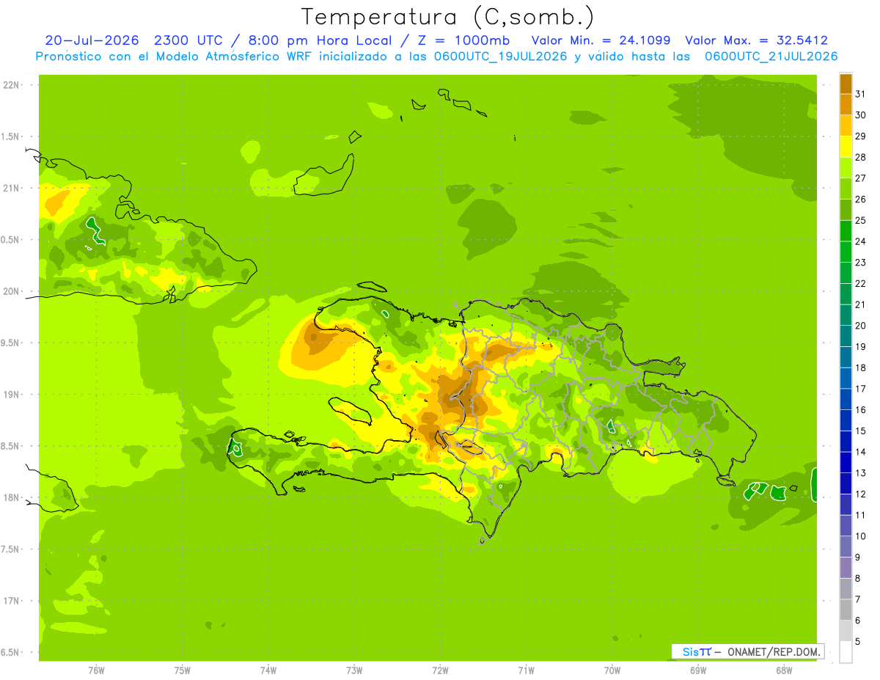Viewport: 880px width, 680px height.
Task: Click the legend value '28'
Action: (861, 157)
